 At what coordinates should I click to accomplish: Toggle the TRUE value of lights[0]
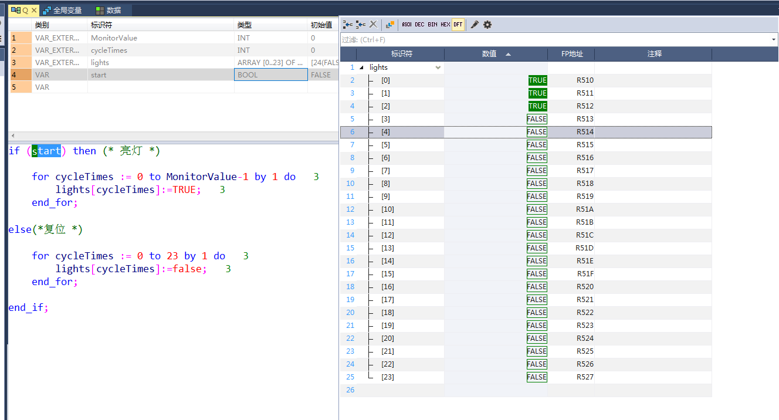pos(537,80)
